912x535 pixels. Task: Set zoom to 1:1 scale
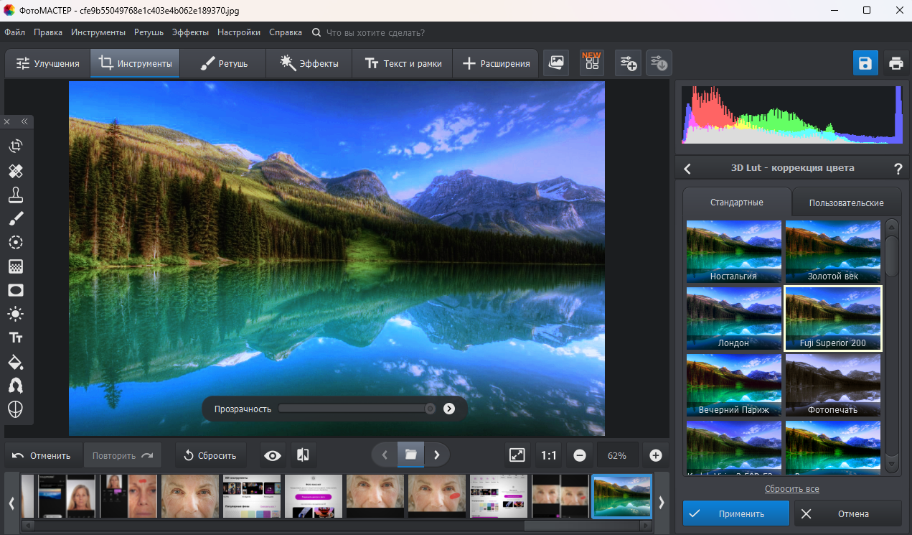549,455
